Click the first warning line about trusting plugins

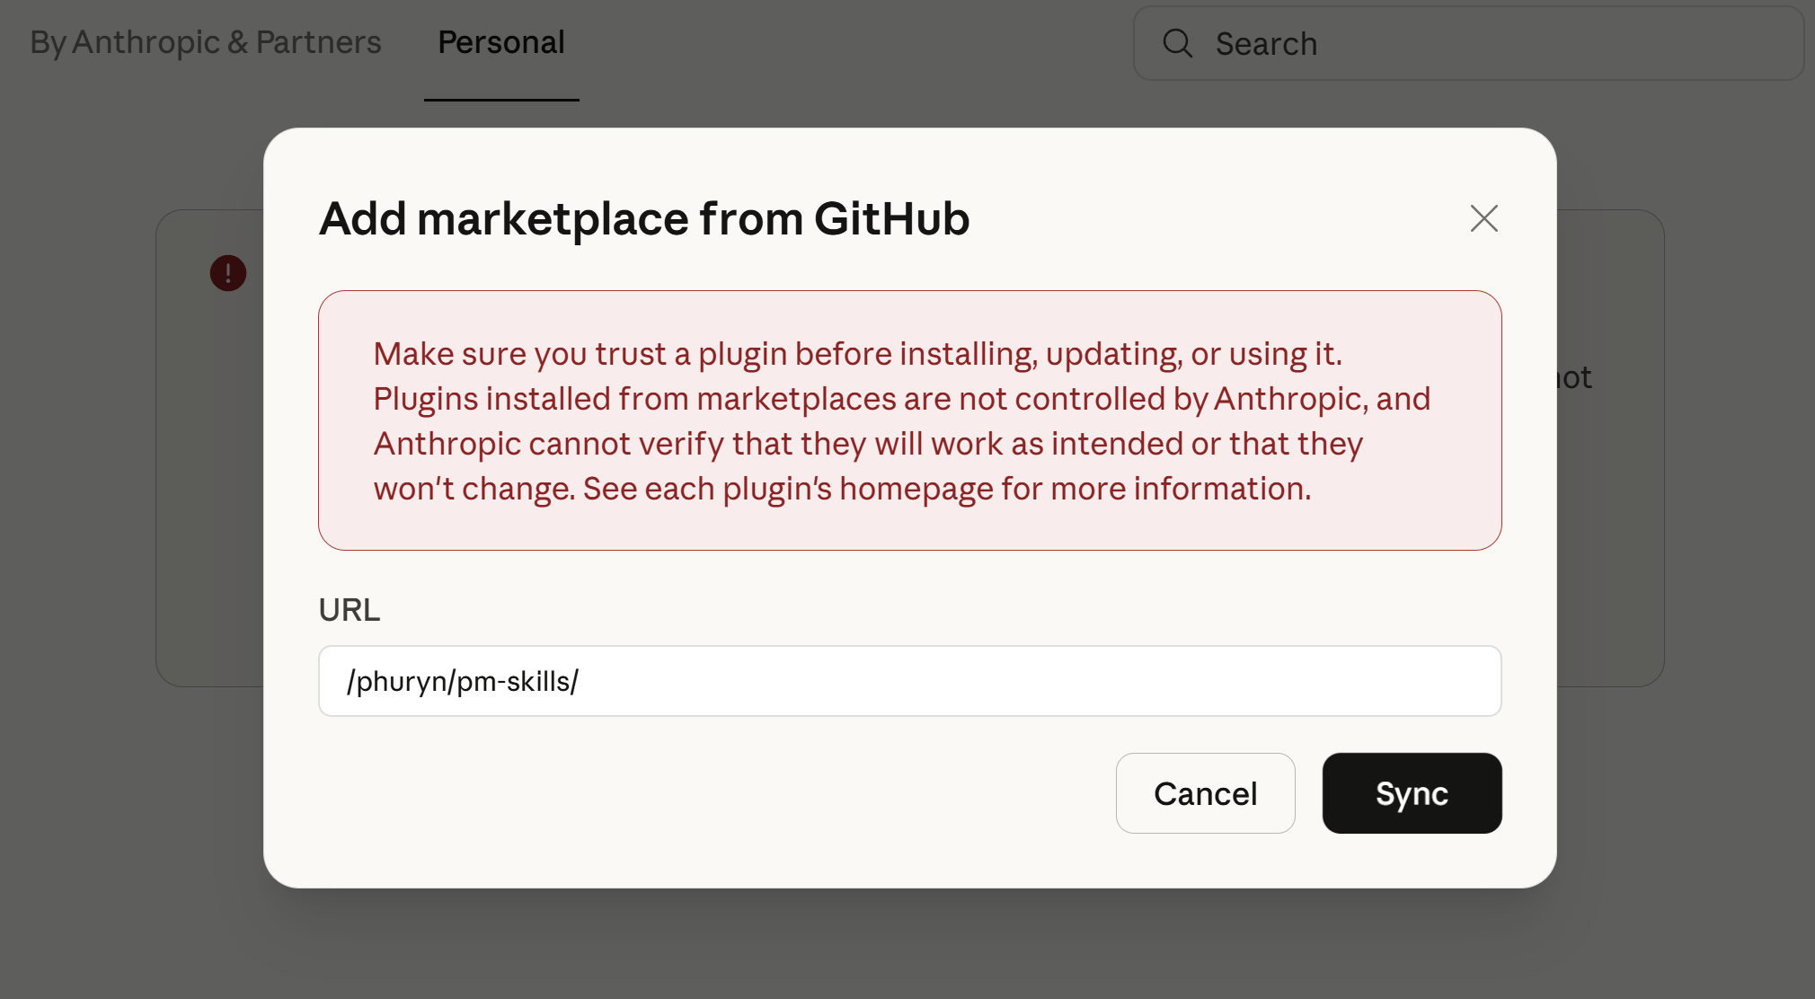pos(857,354)
